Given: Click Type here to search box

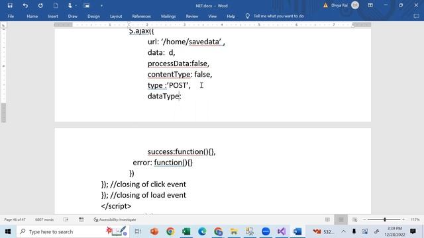Looking at the screenshot, I should (73, 231).
